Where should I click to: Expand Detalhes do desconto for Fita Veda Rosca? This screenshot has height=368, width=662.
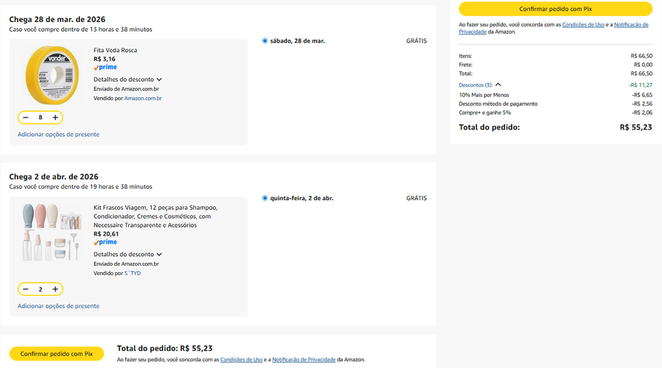(x=128, y=79)
